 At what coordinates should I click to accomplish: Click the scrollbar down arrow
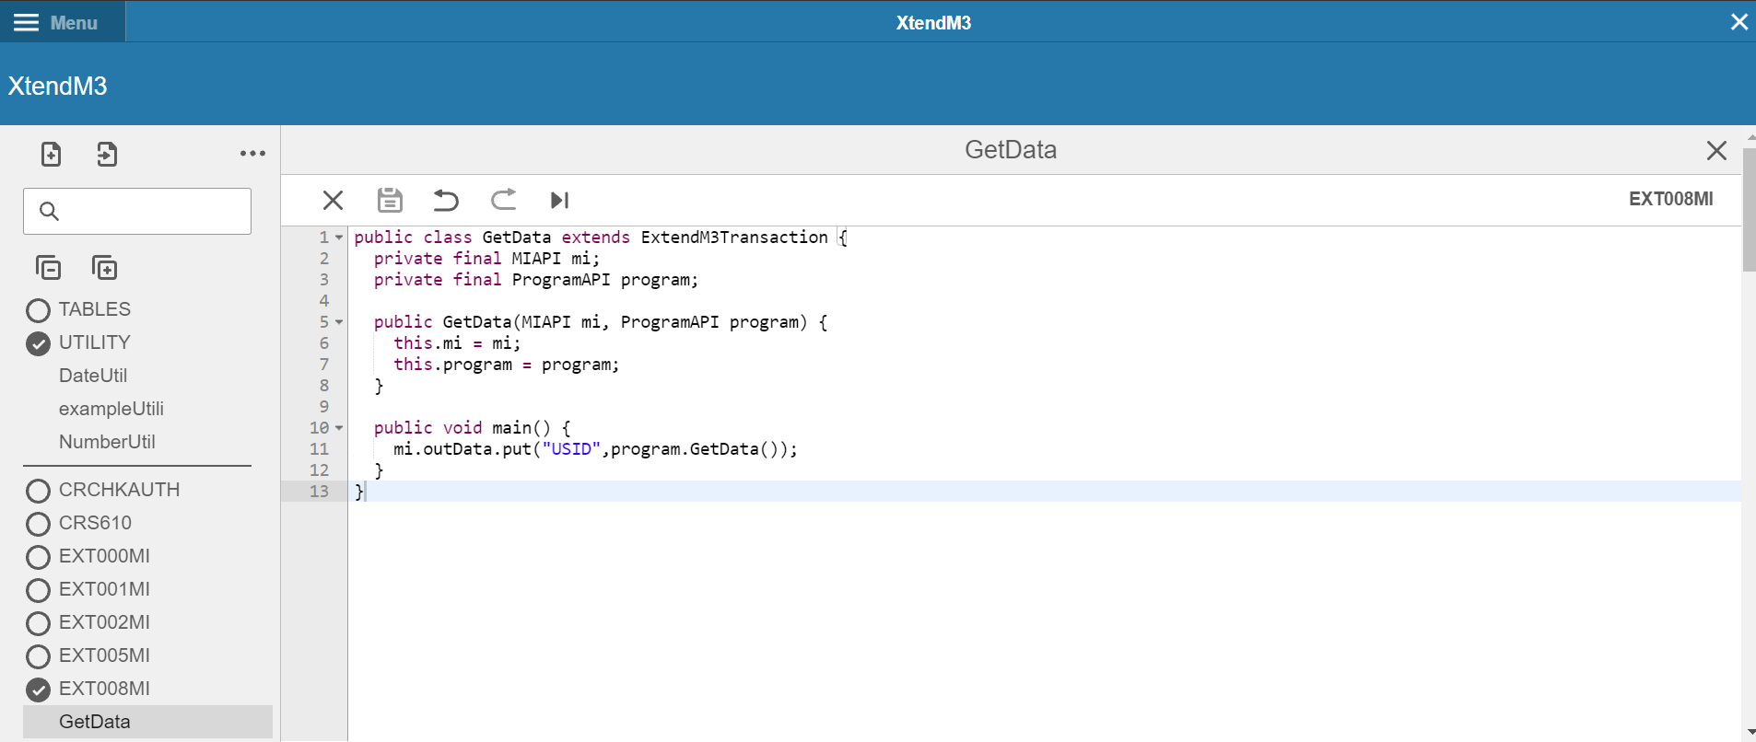pyautogui.click(x=1750, y=733)
